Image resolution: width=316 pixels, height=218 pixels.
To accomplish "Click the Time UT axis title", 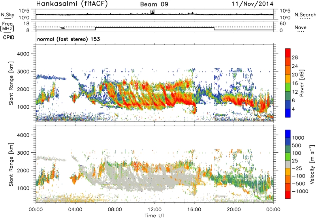I will pos(154,216).
